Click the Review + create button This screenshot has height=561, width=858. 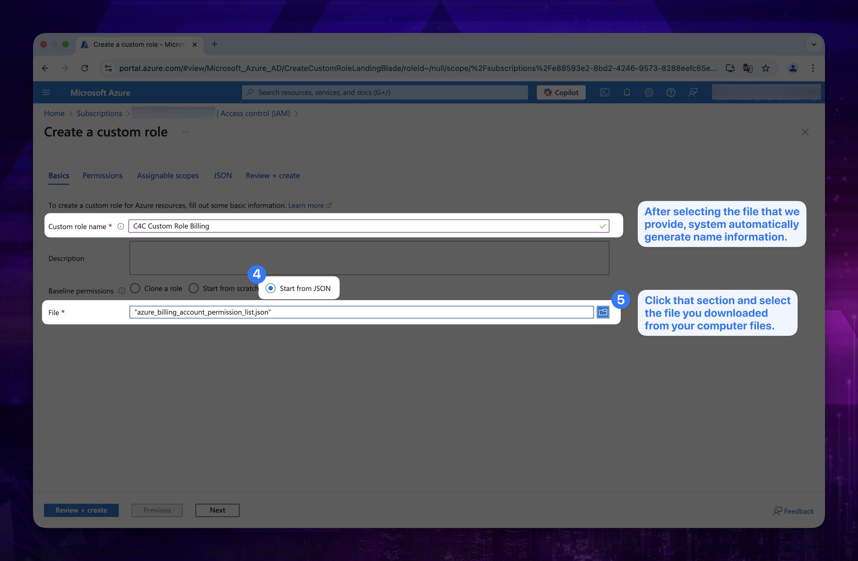pyautogui.click(x=81, y=510)
